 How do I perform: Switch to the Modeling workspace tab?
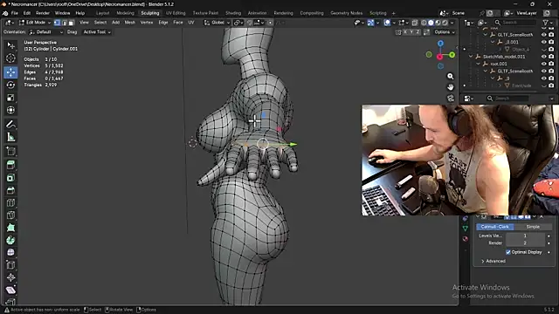tap(125, 13)
